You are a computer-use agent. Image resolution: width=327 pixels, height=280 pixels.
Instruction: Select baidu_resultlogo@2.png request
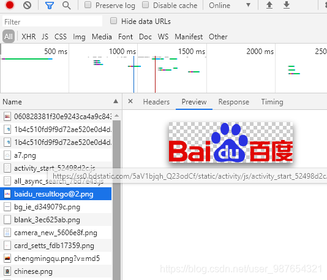tap(56, 194)
